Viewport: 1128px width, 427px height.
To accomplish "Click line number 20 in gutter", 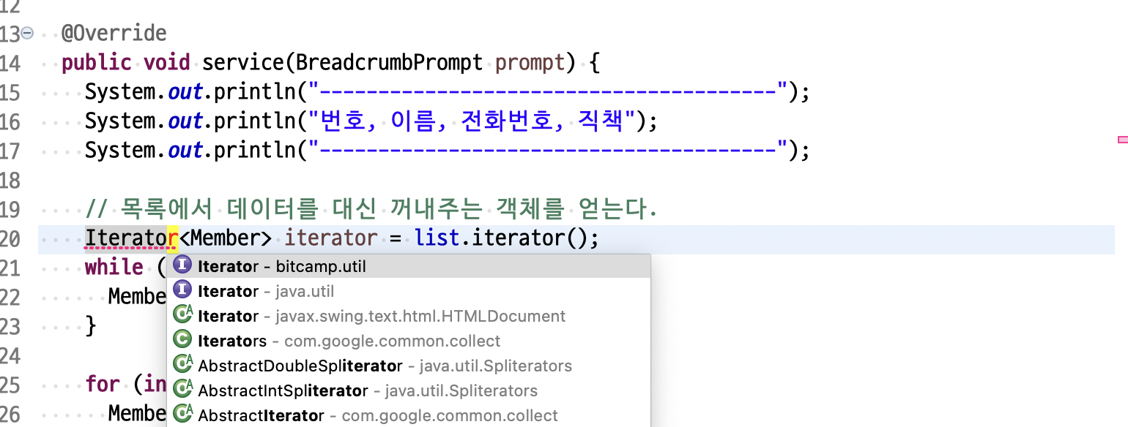I will point(10,238).
